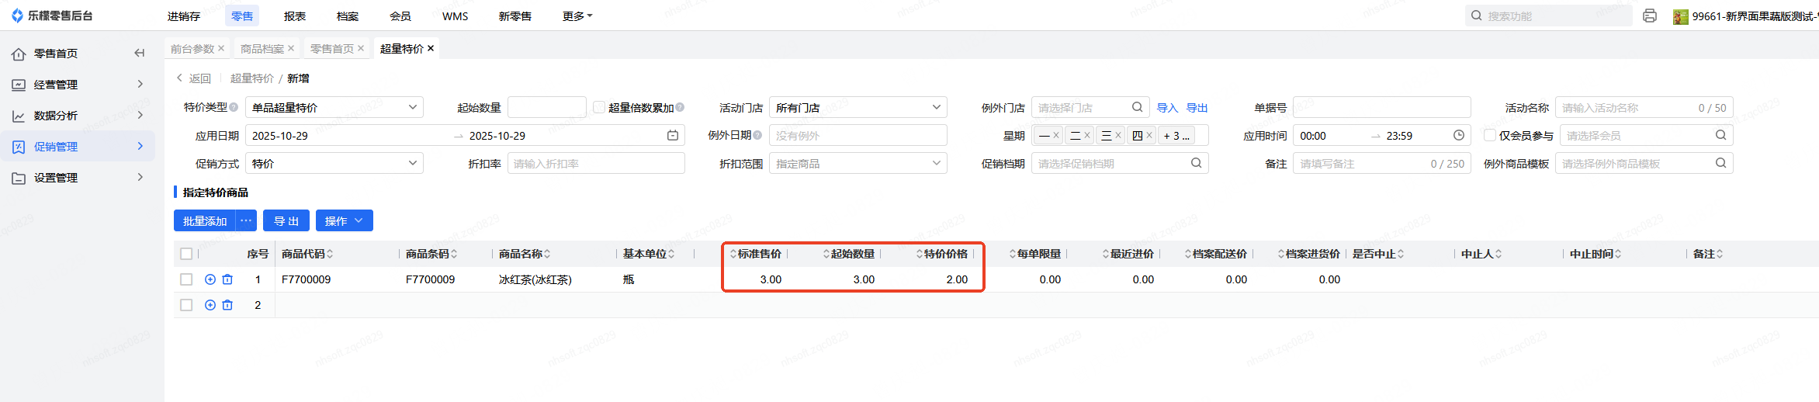The height and width of the screenshot is (402, 1819).
Task: Click the sidebar collapse arrow icon
Action: point(140,54)
